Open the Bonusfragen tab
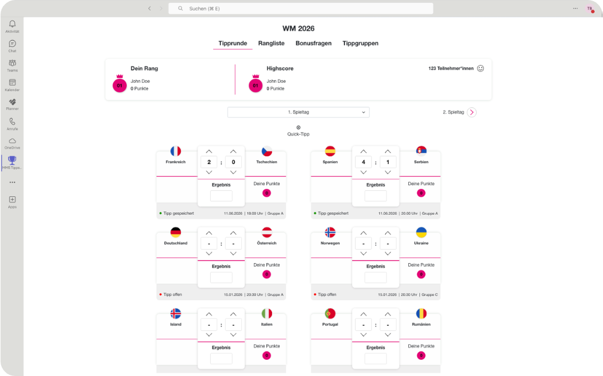603x376 pixels. (313, 43)
